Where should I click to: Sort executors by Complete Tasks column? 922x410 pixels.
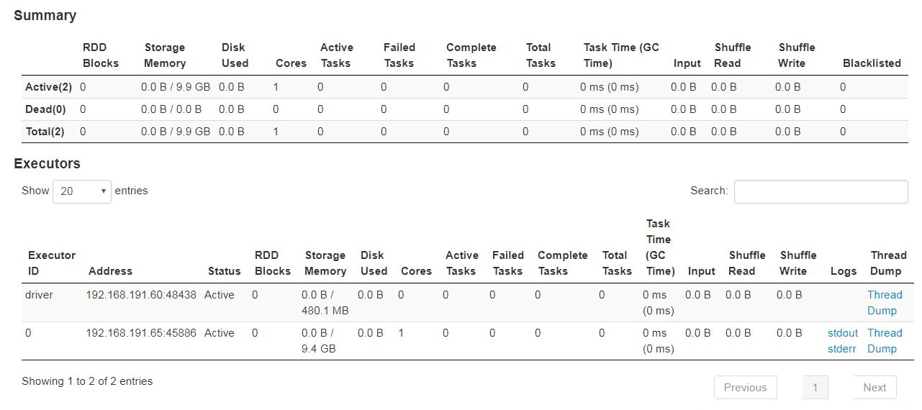click(562, 263)
